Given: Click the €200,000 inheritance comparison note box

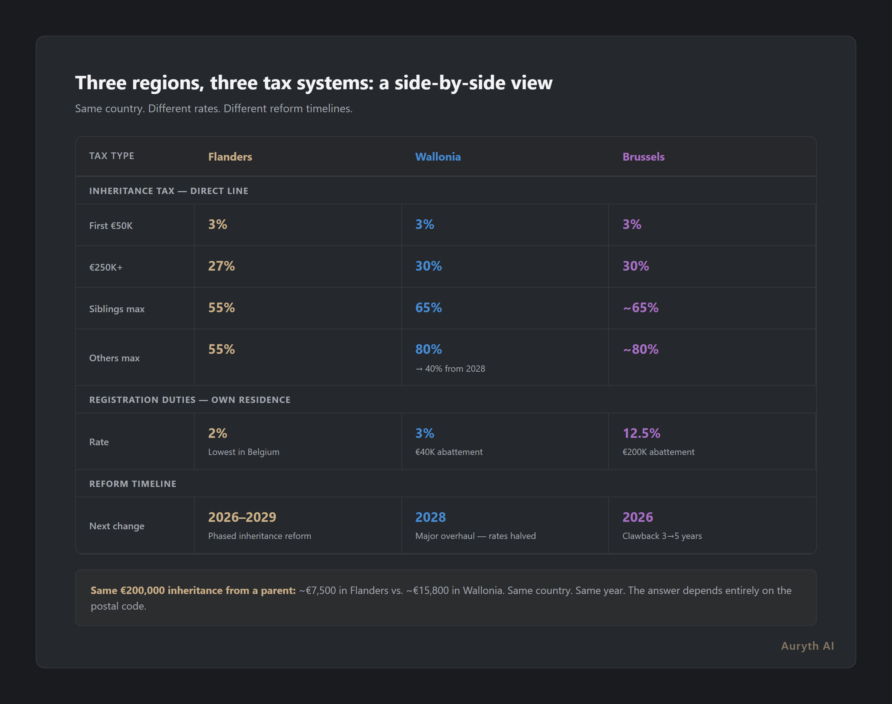Looking at the screenshot, I should [x=445, y=598].
